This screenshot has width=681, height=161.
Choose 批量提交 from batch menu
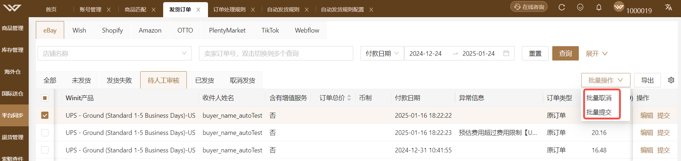pyautogui.click(x=599, y=112)
